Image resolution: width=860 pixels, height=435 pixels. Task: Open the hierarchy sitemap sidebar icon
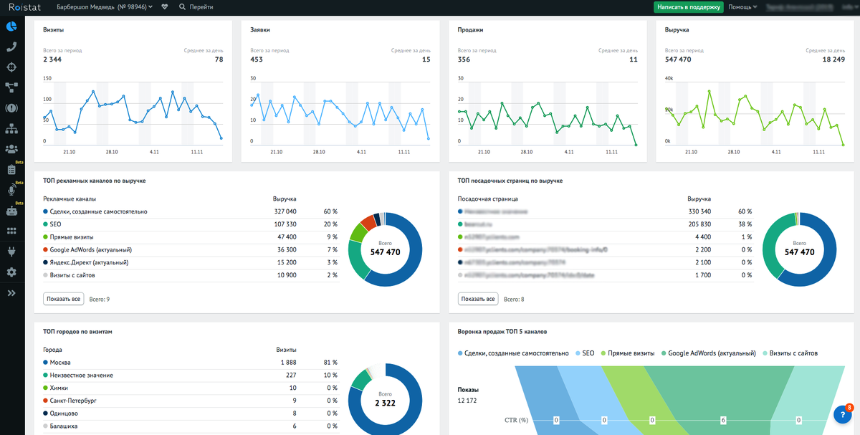click(x=11, y=129)
